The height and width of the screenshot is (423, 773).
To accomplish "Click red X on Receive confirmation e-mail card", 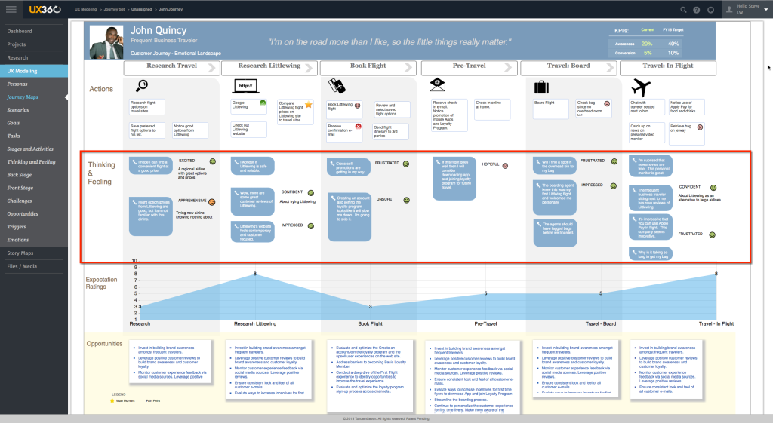I will (359, 127).
